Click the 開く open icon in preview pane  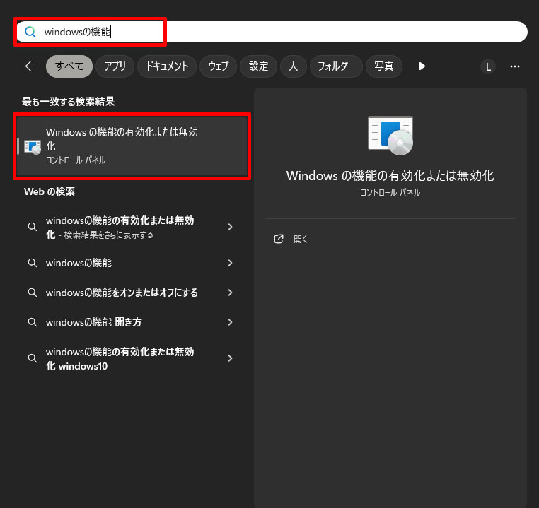point(279,239)
